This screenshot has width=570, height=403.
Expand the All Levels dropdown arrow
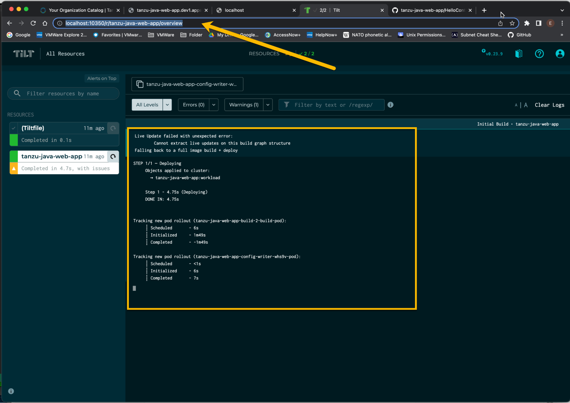(x=167, y=105)
